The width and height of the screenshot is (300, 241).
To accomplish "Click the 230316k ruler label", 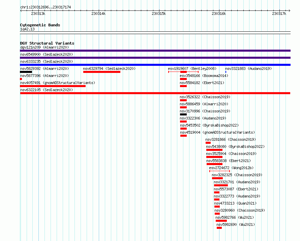I will tap(219, 14).
